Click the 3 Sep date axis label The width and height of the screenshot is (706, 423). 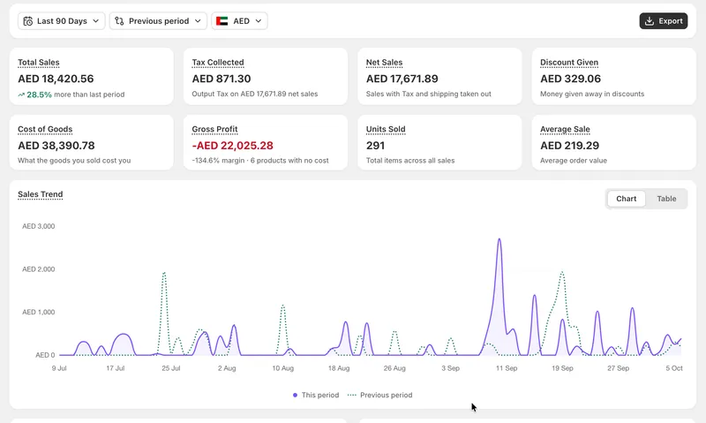coord(450,368)
